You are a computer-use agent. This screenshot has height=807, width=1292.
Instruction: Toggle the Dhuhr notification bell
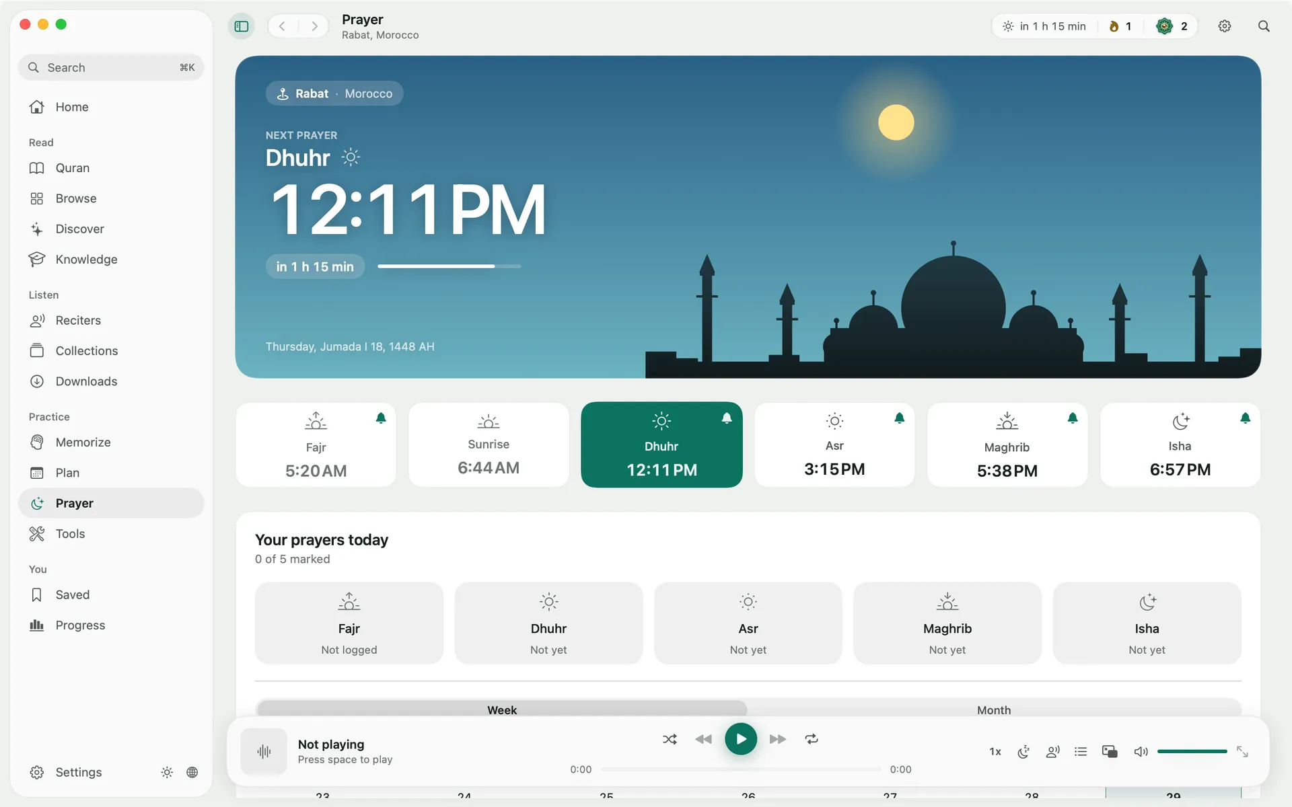tap(727, 418)
